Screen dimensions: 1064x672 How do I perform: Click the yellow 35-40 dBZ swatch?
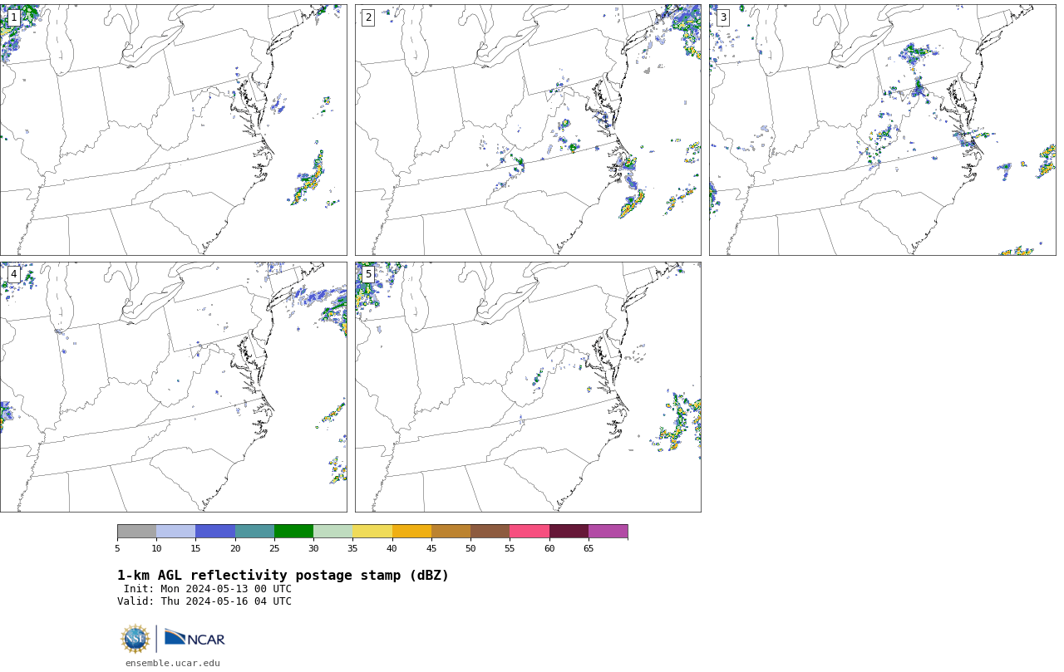pyautogui.click(x=372, y=532)
